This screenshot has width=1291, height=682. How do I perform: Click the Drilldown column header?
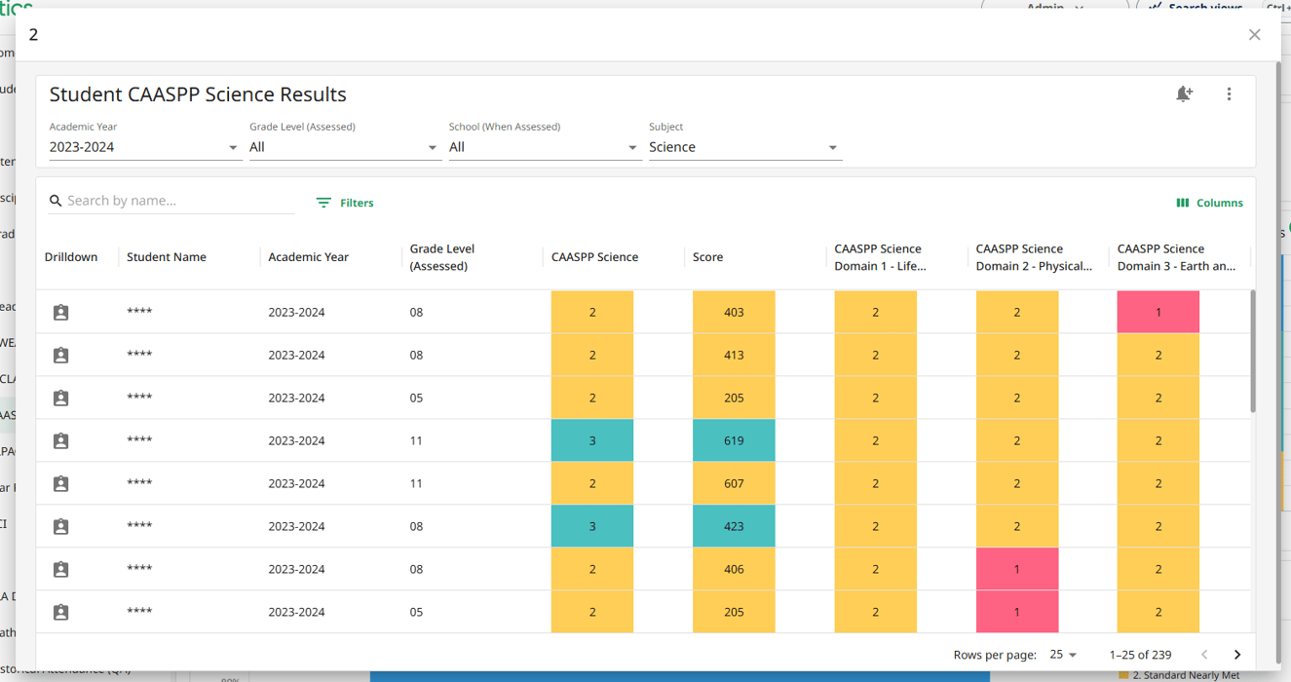71,257
